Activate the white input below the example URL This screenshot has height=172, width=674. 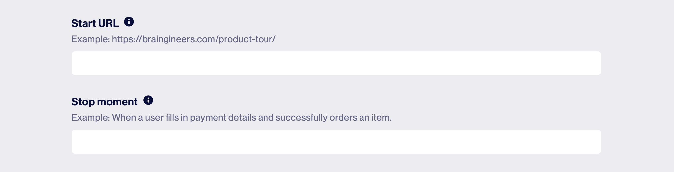coord(336,63)
